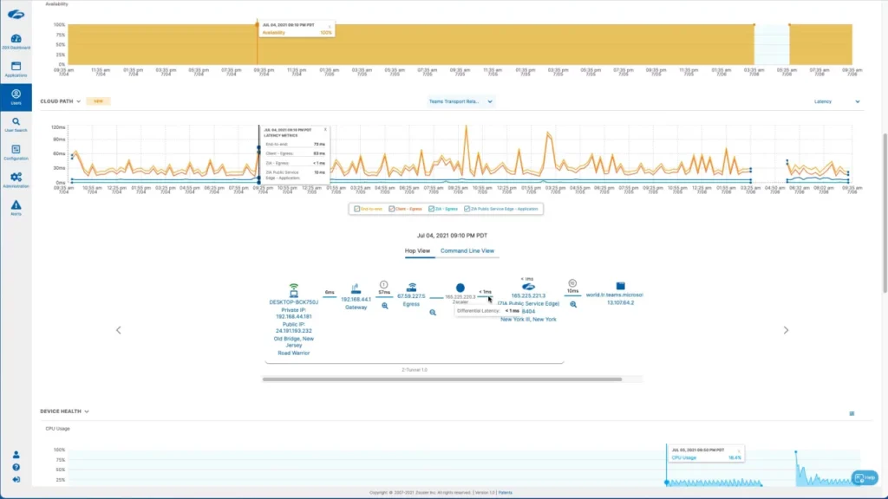Open the Configuration sidebar icon
The width and height of the screenshot is (888, 499).
[x=16, y=152]
